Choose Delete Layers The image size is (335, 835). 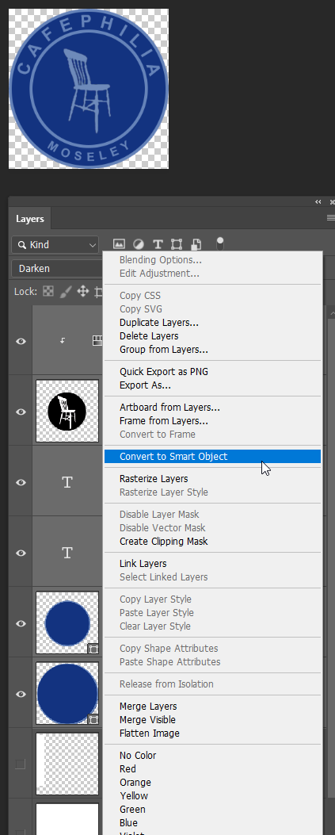[x=149, y=336]
